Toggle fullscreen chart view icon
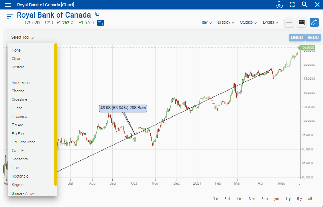Viewport: 323px width, 207px height. [292, 5]
